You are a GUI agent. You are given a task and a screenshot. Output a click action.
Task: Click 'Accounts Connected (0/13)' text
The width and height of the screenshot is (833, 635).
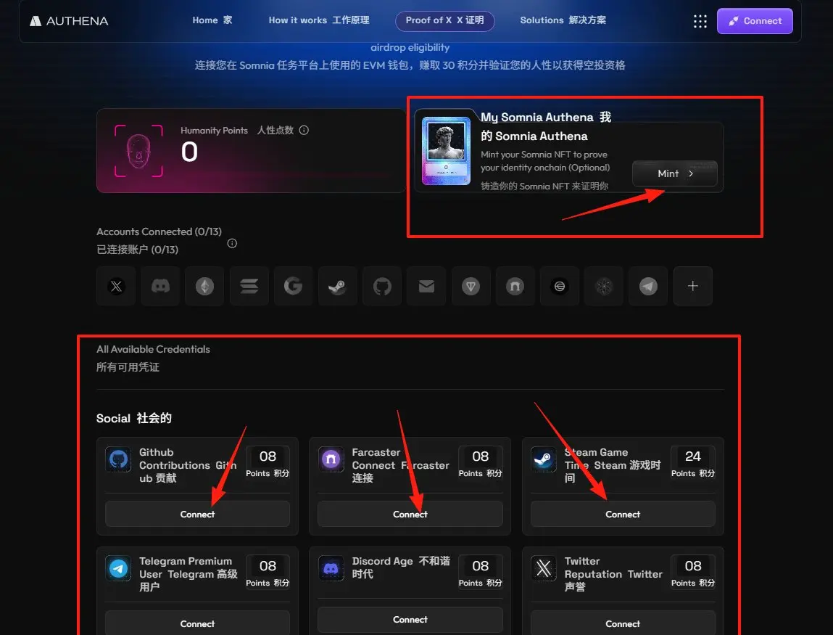(159, 232)
